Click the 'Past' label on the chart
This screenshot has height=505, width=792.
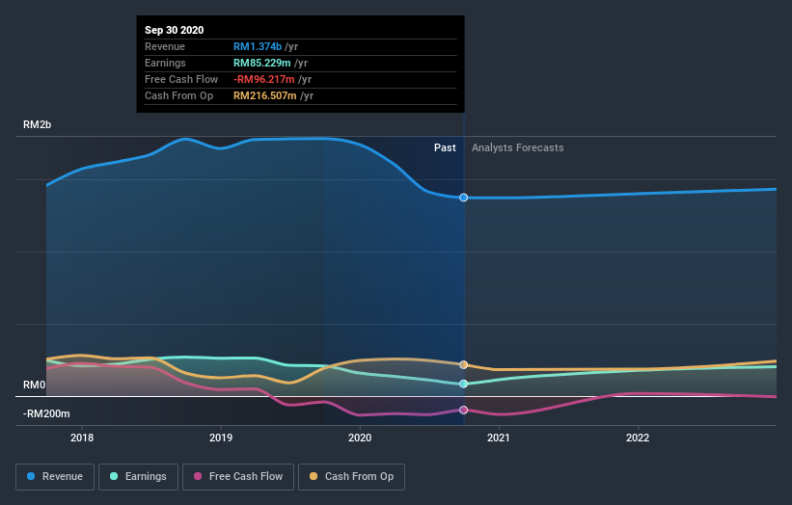(445, 147)
